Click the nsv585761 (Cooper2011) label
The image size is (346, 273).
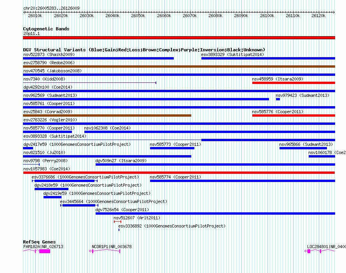click(x=49, y=103)
